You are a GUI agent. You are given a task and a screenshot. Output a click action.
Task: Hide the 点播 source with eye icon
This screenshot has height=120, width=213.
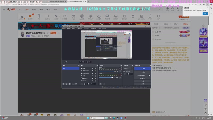[x=93, y=68]
